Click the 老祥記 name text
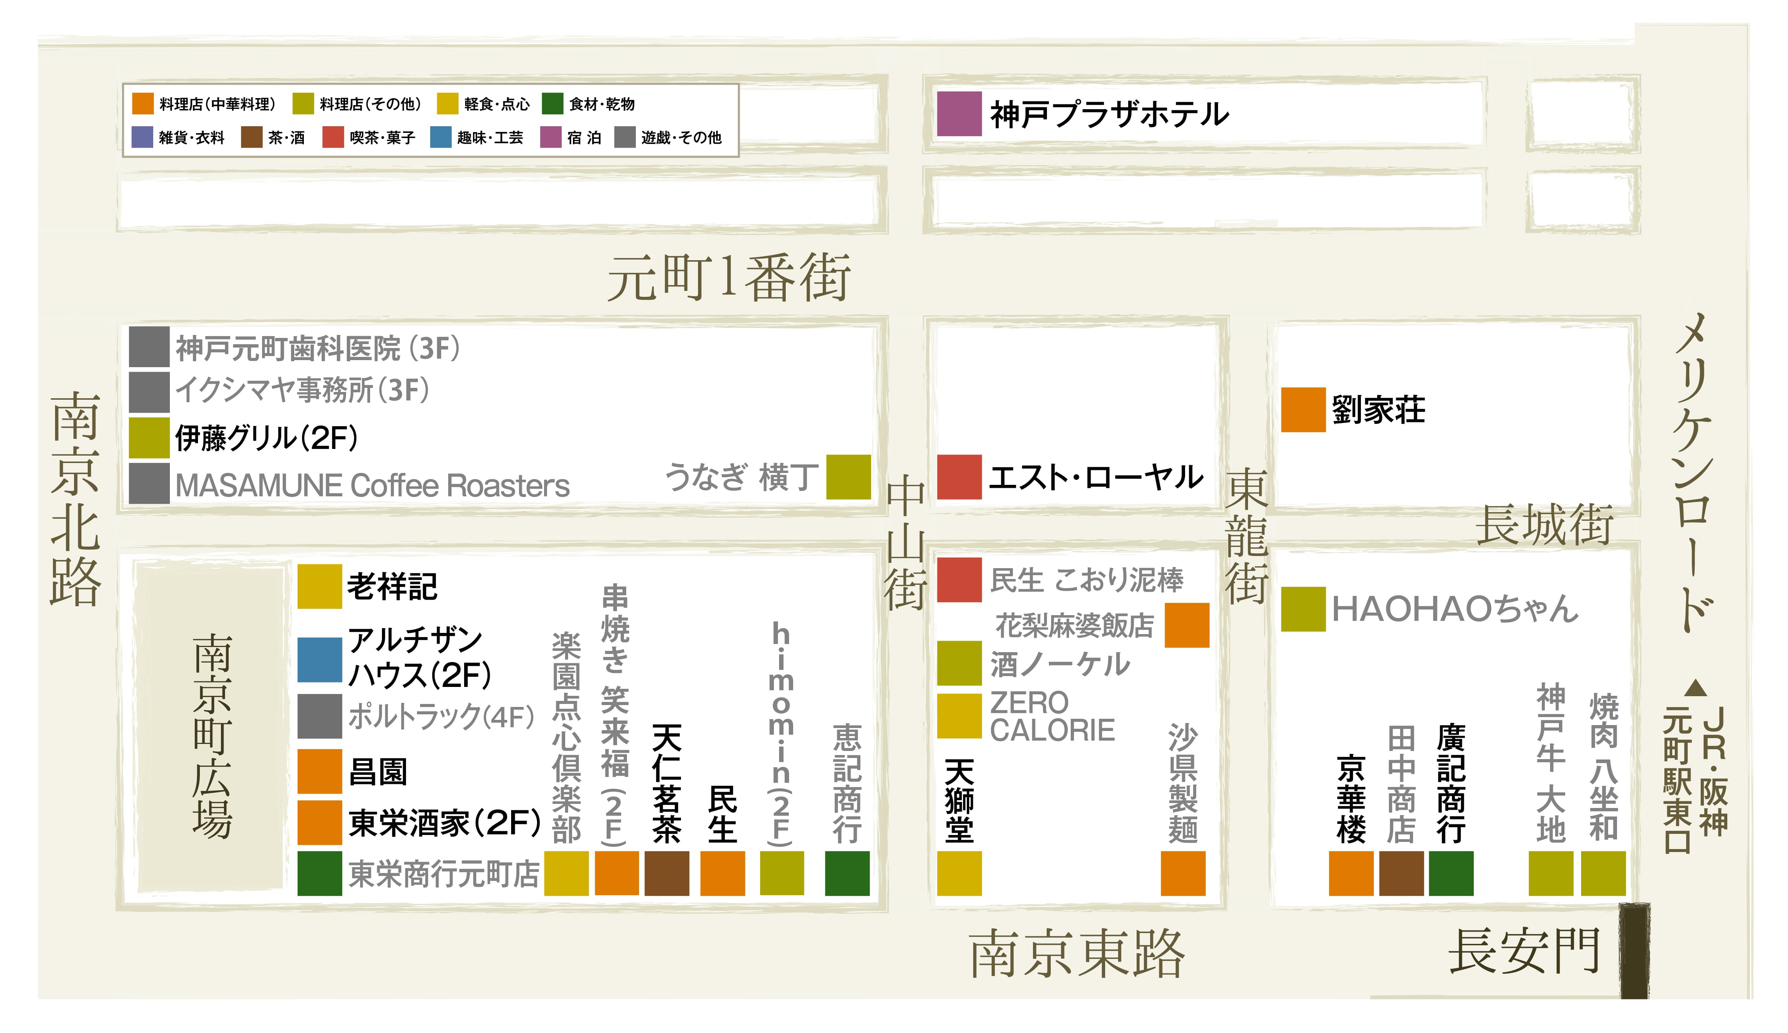Screen dimensions: 1788x1033 pos(392,587)
